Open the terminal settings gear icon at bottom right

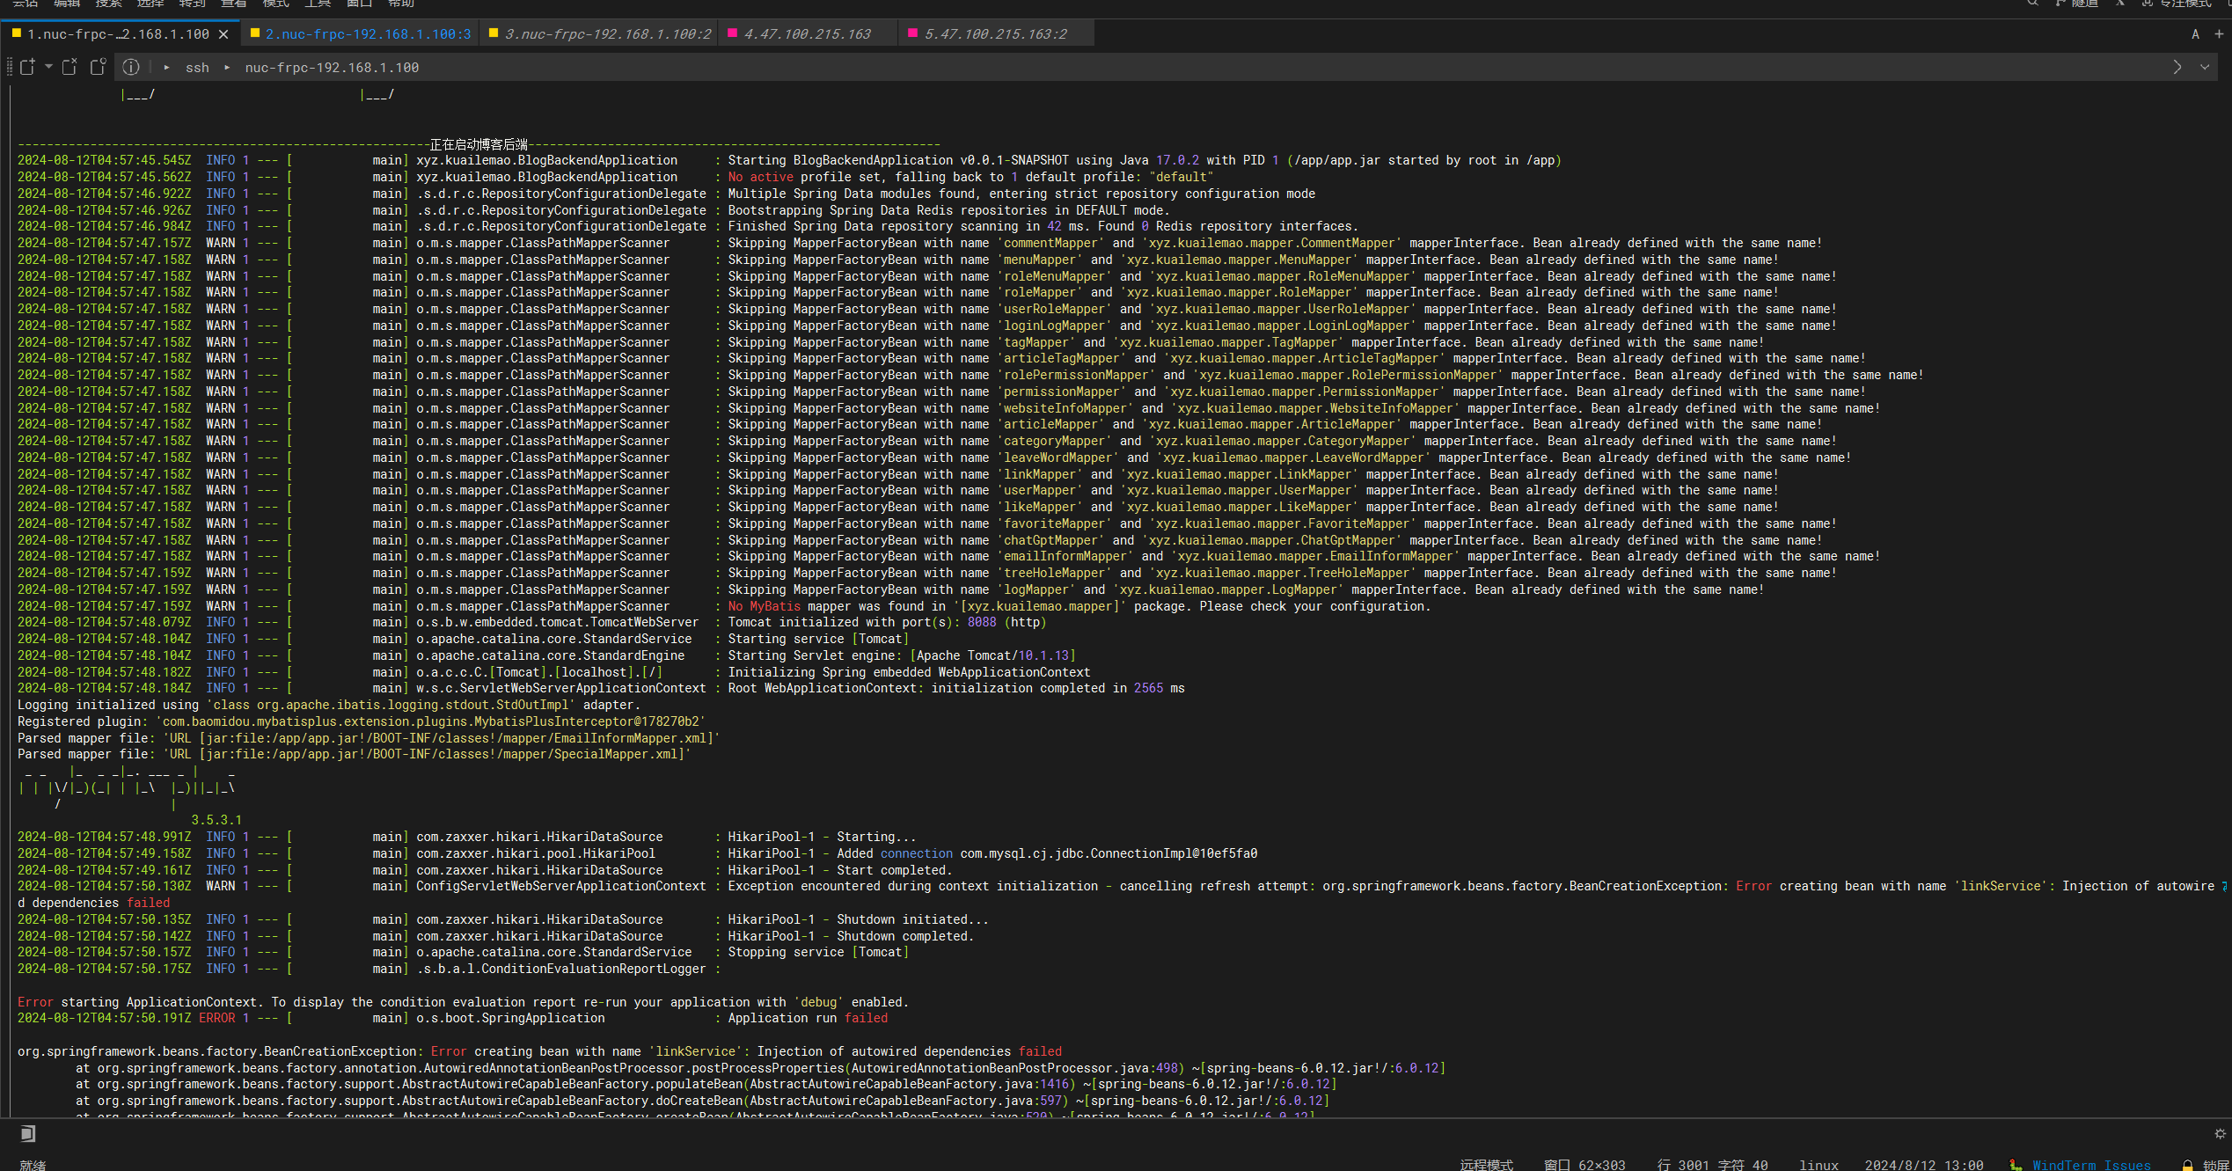pos(2220,1134)
